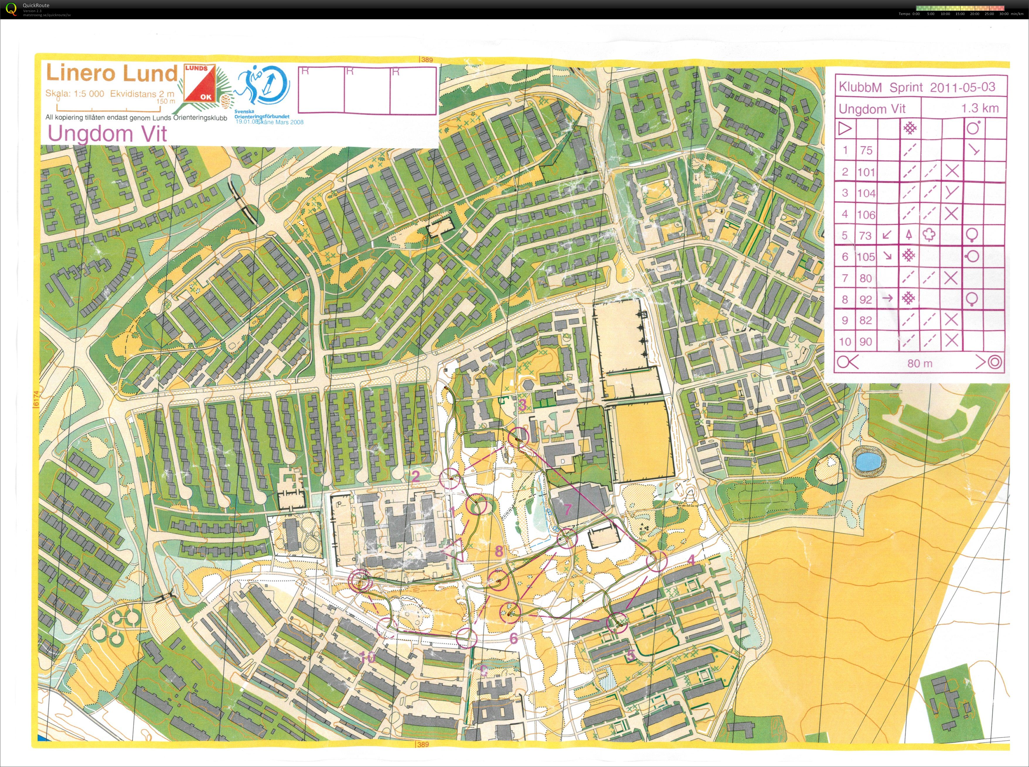
Task: Open the matstroeng.se/quickroute/sv link
Action: click(x=47, y=15)
